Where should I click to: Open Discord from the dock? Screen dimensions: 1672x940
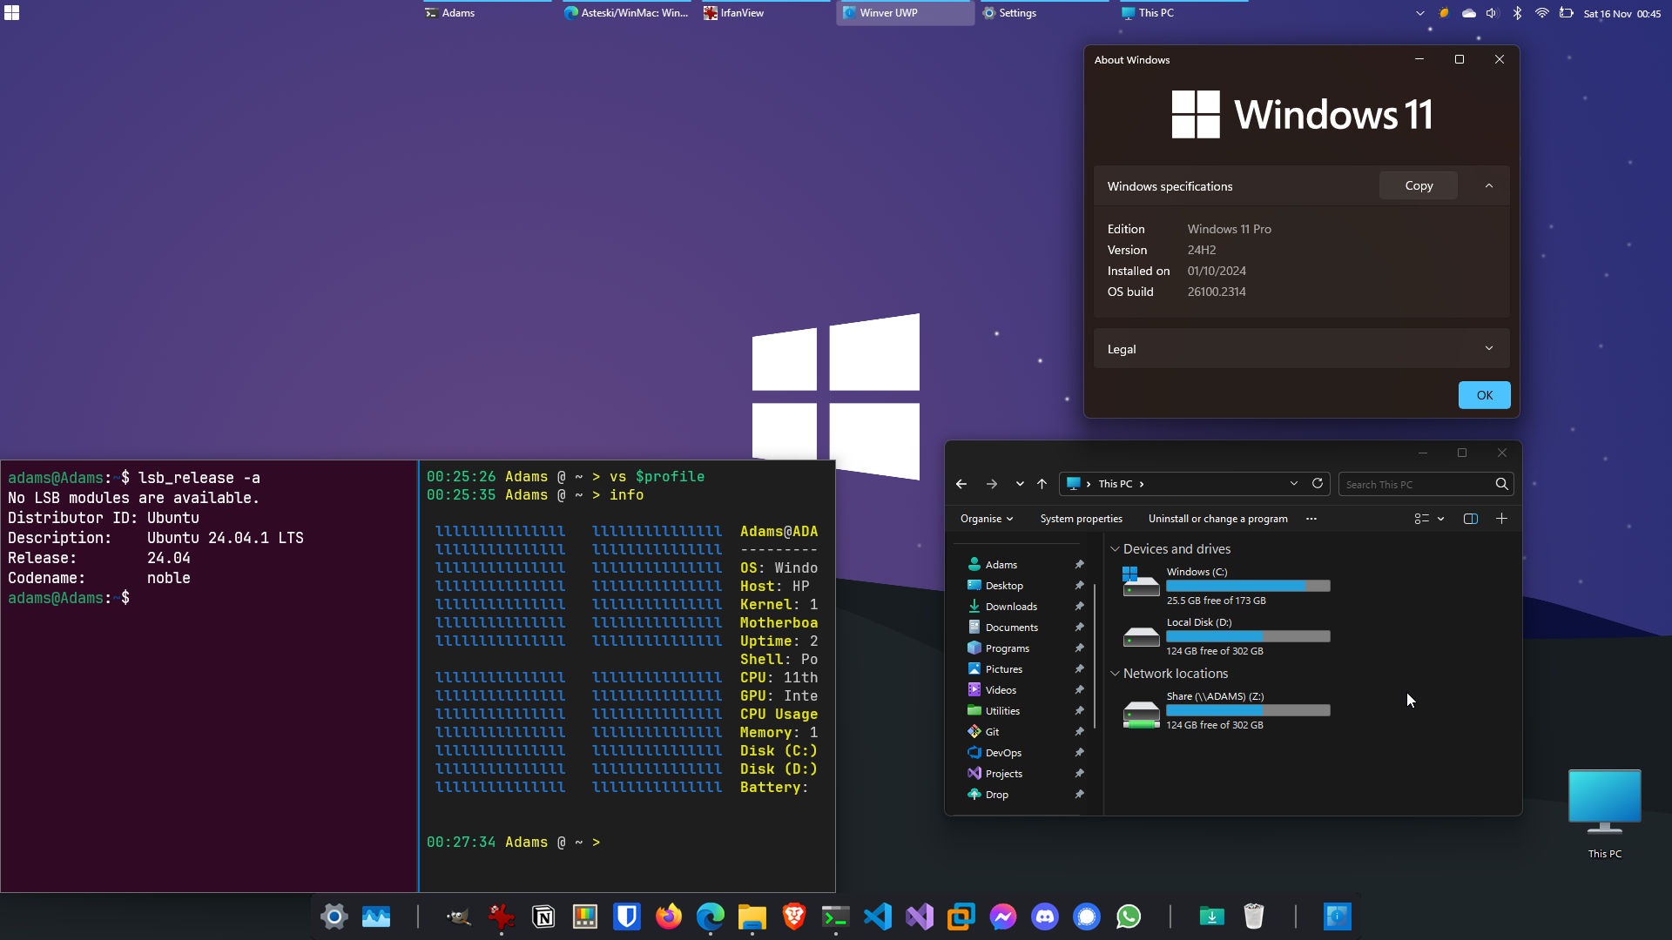point(1045,916)
